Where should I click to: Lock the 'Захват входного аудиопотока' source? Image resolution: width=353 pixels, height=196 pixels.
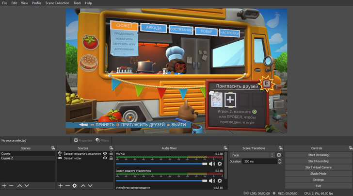click(x=111, y=153)
